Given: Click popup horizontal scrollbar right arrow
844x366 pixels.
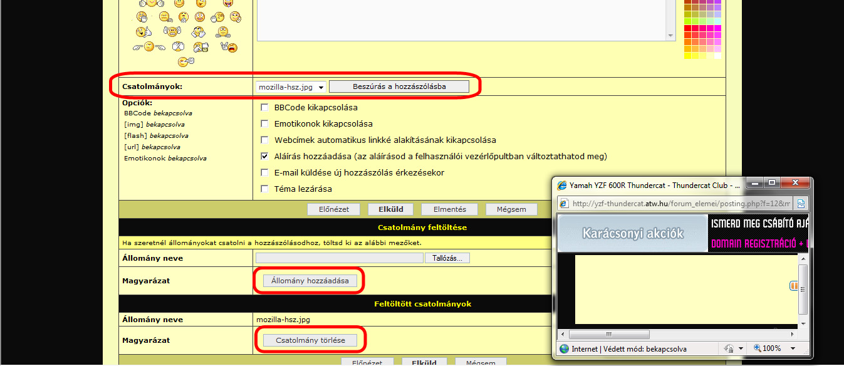Looking at the screenshot, I should coord(793,335).
